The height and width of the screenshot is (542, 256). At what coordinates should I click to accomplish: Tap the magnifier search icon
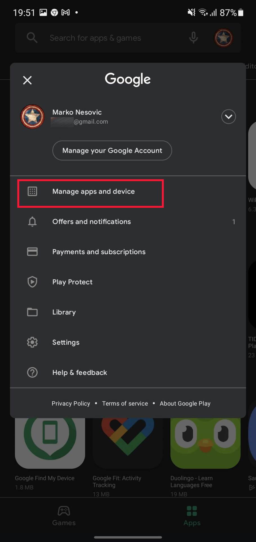[x=32, y=38]
